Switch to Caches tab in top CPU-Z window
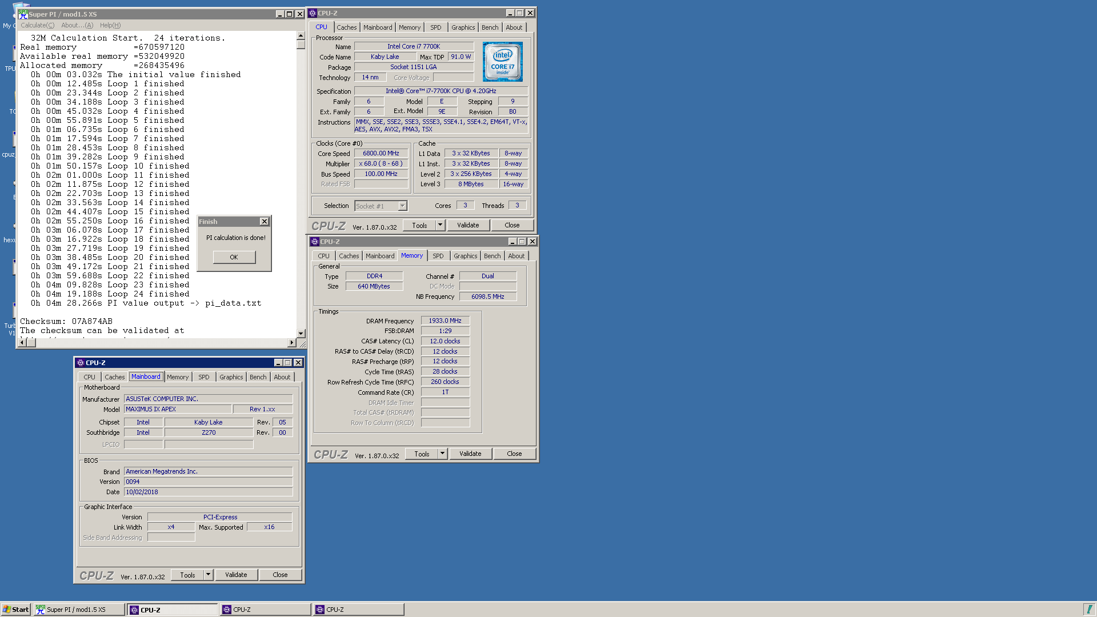1097x617 pixels. 346,27
